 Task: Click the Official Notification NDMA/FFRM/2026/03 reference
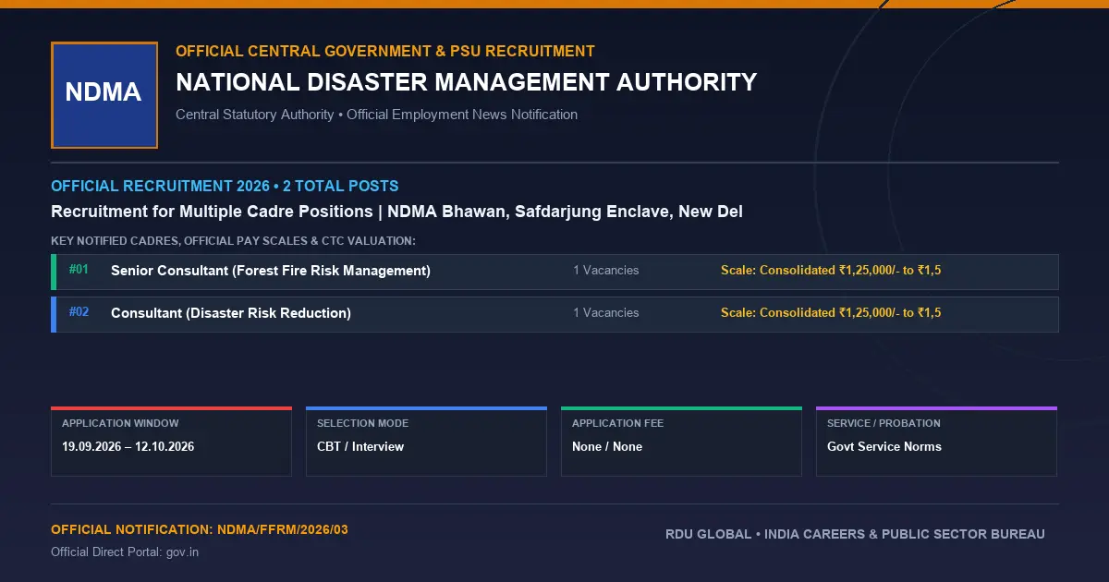200,530
